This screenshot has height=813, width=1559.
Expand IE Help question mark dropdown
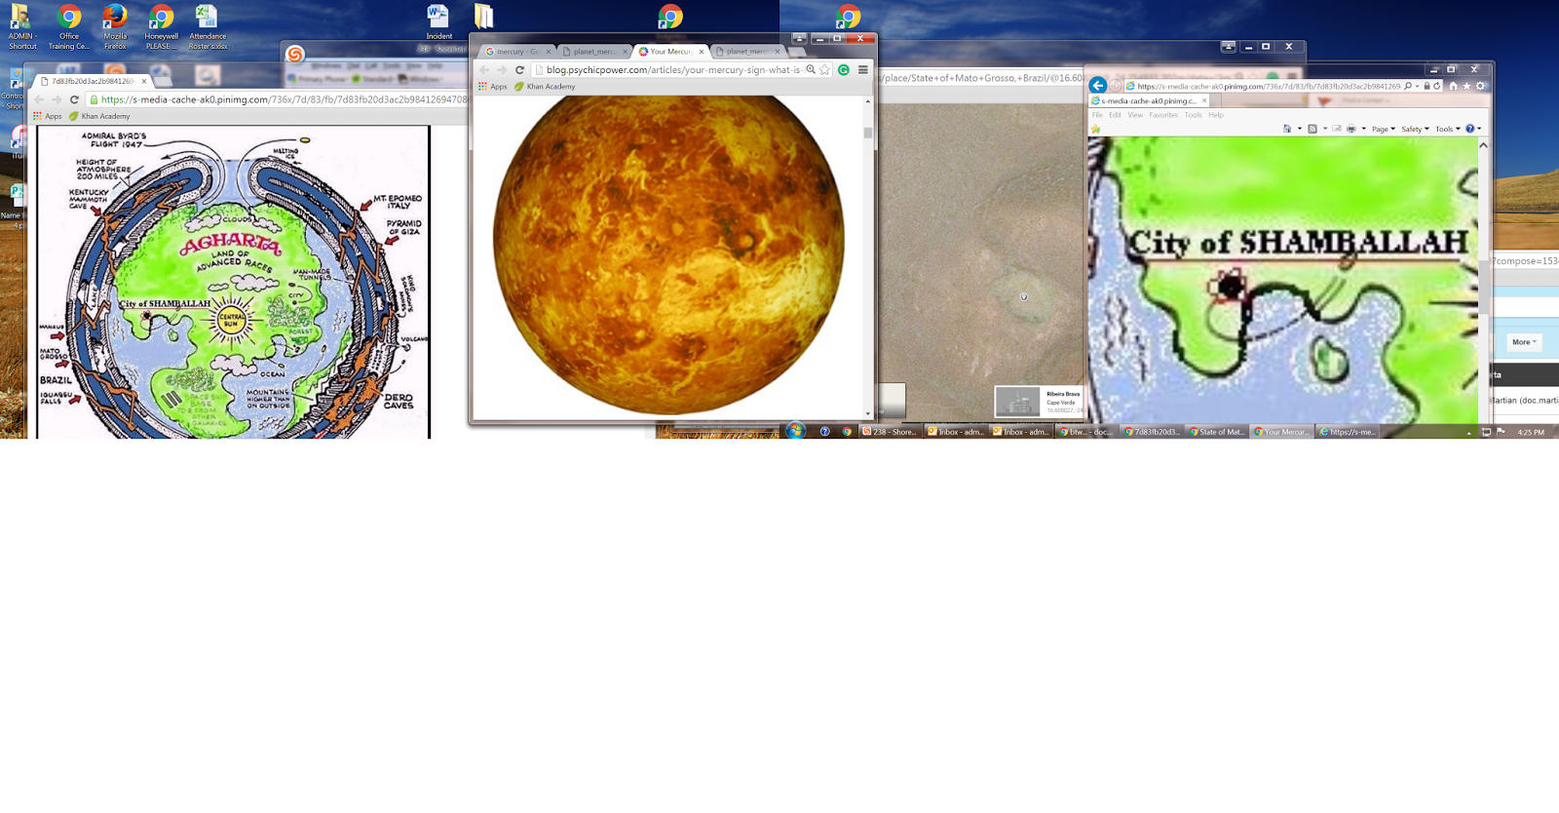1479,129
